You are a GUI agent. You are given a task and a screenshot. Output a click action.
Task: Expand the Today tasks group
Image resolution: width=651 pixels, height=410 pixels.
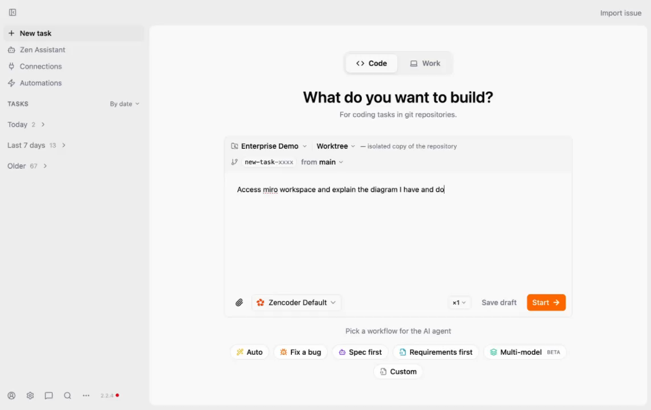pos(26,125)
